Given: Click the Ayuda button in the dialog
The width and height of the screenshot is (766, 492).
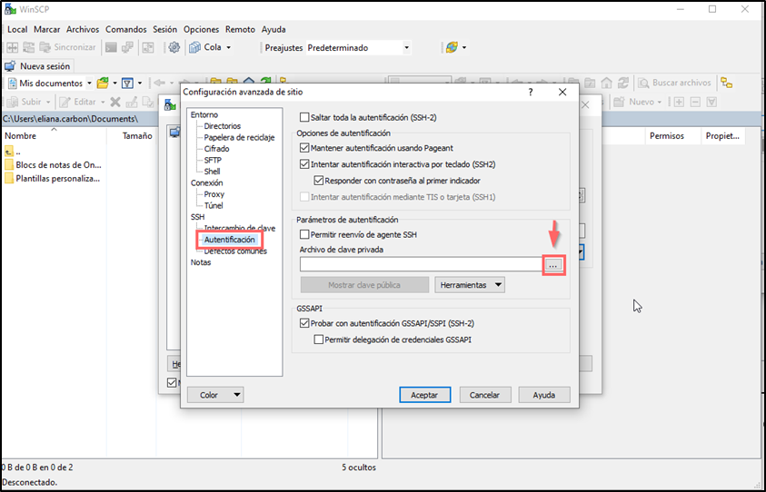Looking at the screenshot, I should click(x=543, y=395).
